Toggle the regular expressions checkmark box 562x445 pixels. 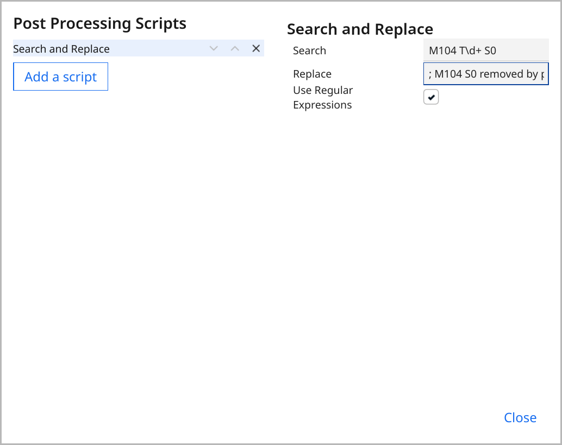[431, 97]
